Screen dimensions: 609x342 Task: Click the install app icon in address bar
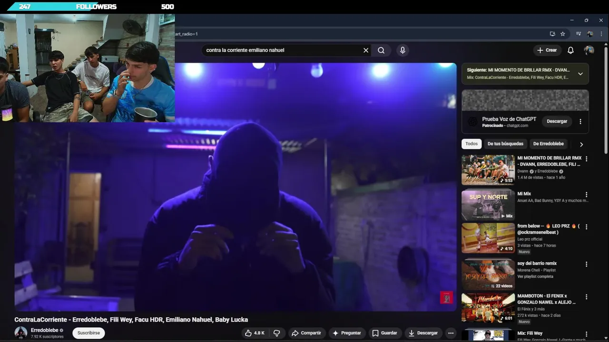click(x=552, y=34)
